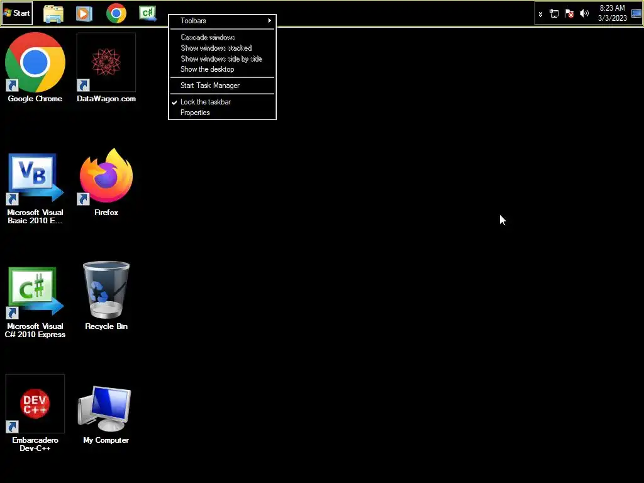Screen dimensions: 644x483
Task: Choose Cascade windows in context menu
Action: 222,37
